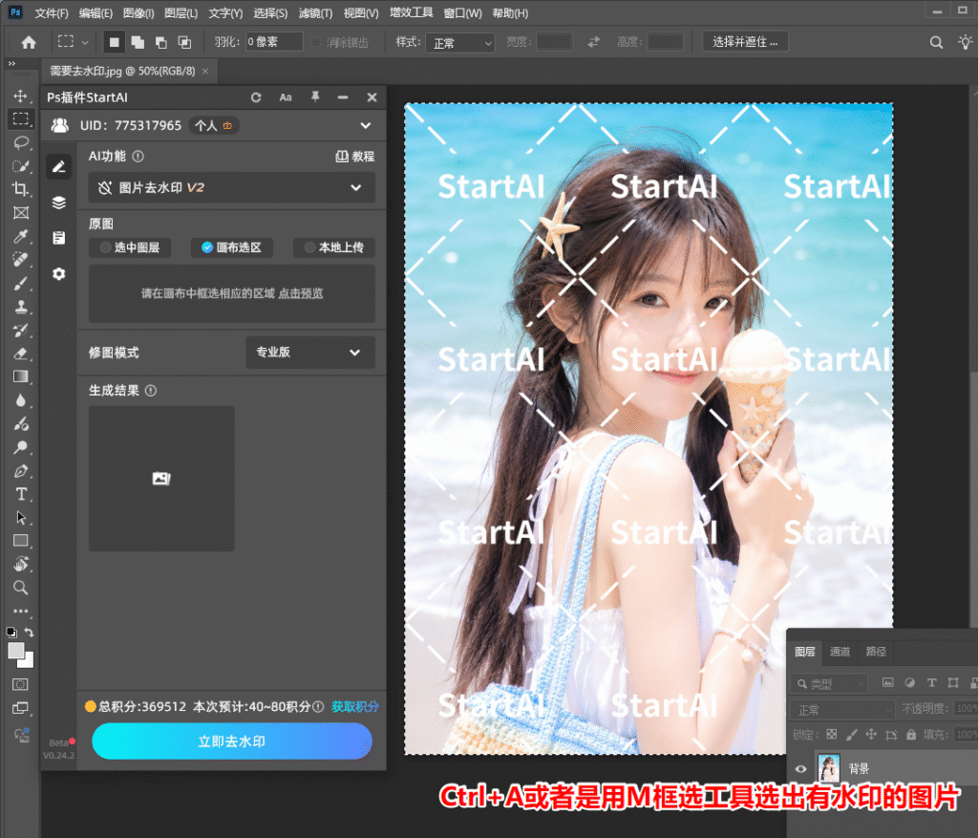Click the foreground color swatch
This screenshot has height=838, width=978.
click(x=16, y=651)
